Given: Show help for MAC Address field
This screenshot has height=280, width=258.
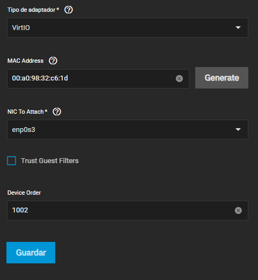Looking at the screenshot, I should (x=53, y=61).
